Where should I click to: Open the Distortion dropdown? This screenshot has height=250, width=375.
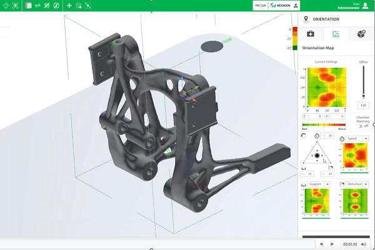click(357, 184)
